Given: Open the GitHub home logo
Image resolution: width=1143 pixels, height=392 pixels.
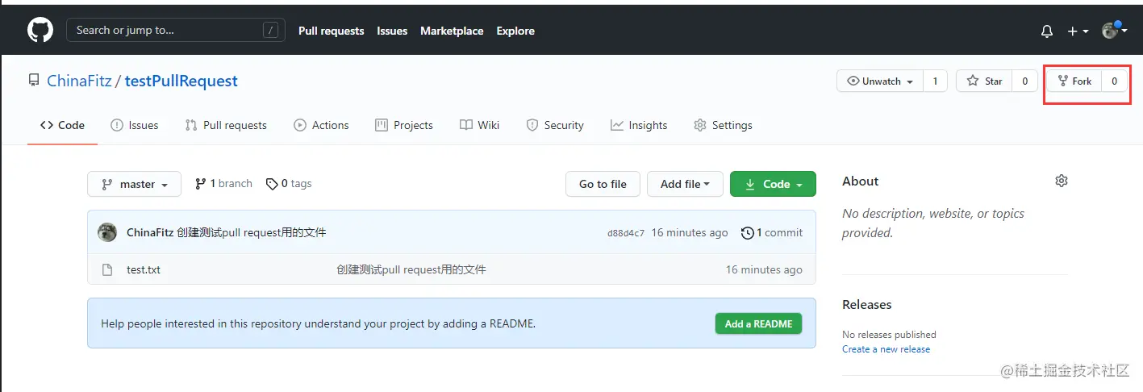Looking at the screenshot, I should (x=40, y=31).
